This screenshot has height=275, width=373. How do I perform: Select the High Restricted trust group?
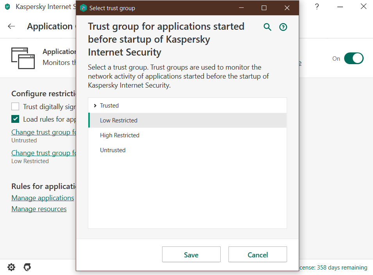coord(120,135)
